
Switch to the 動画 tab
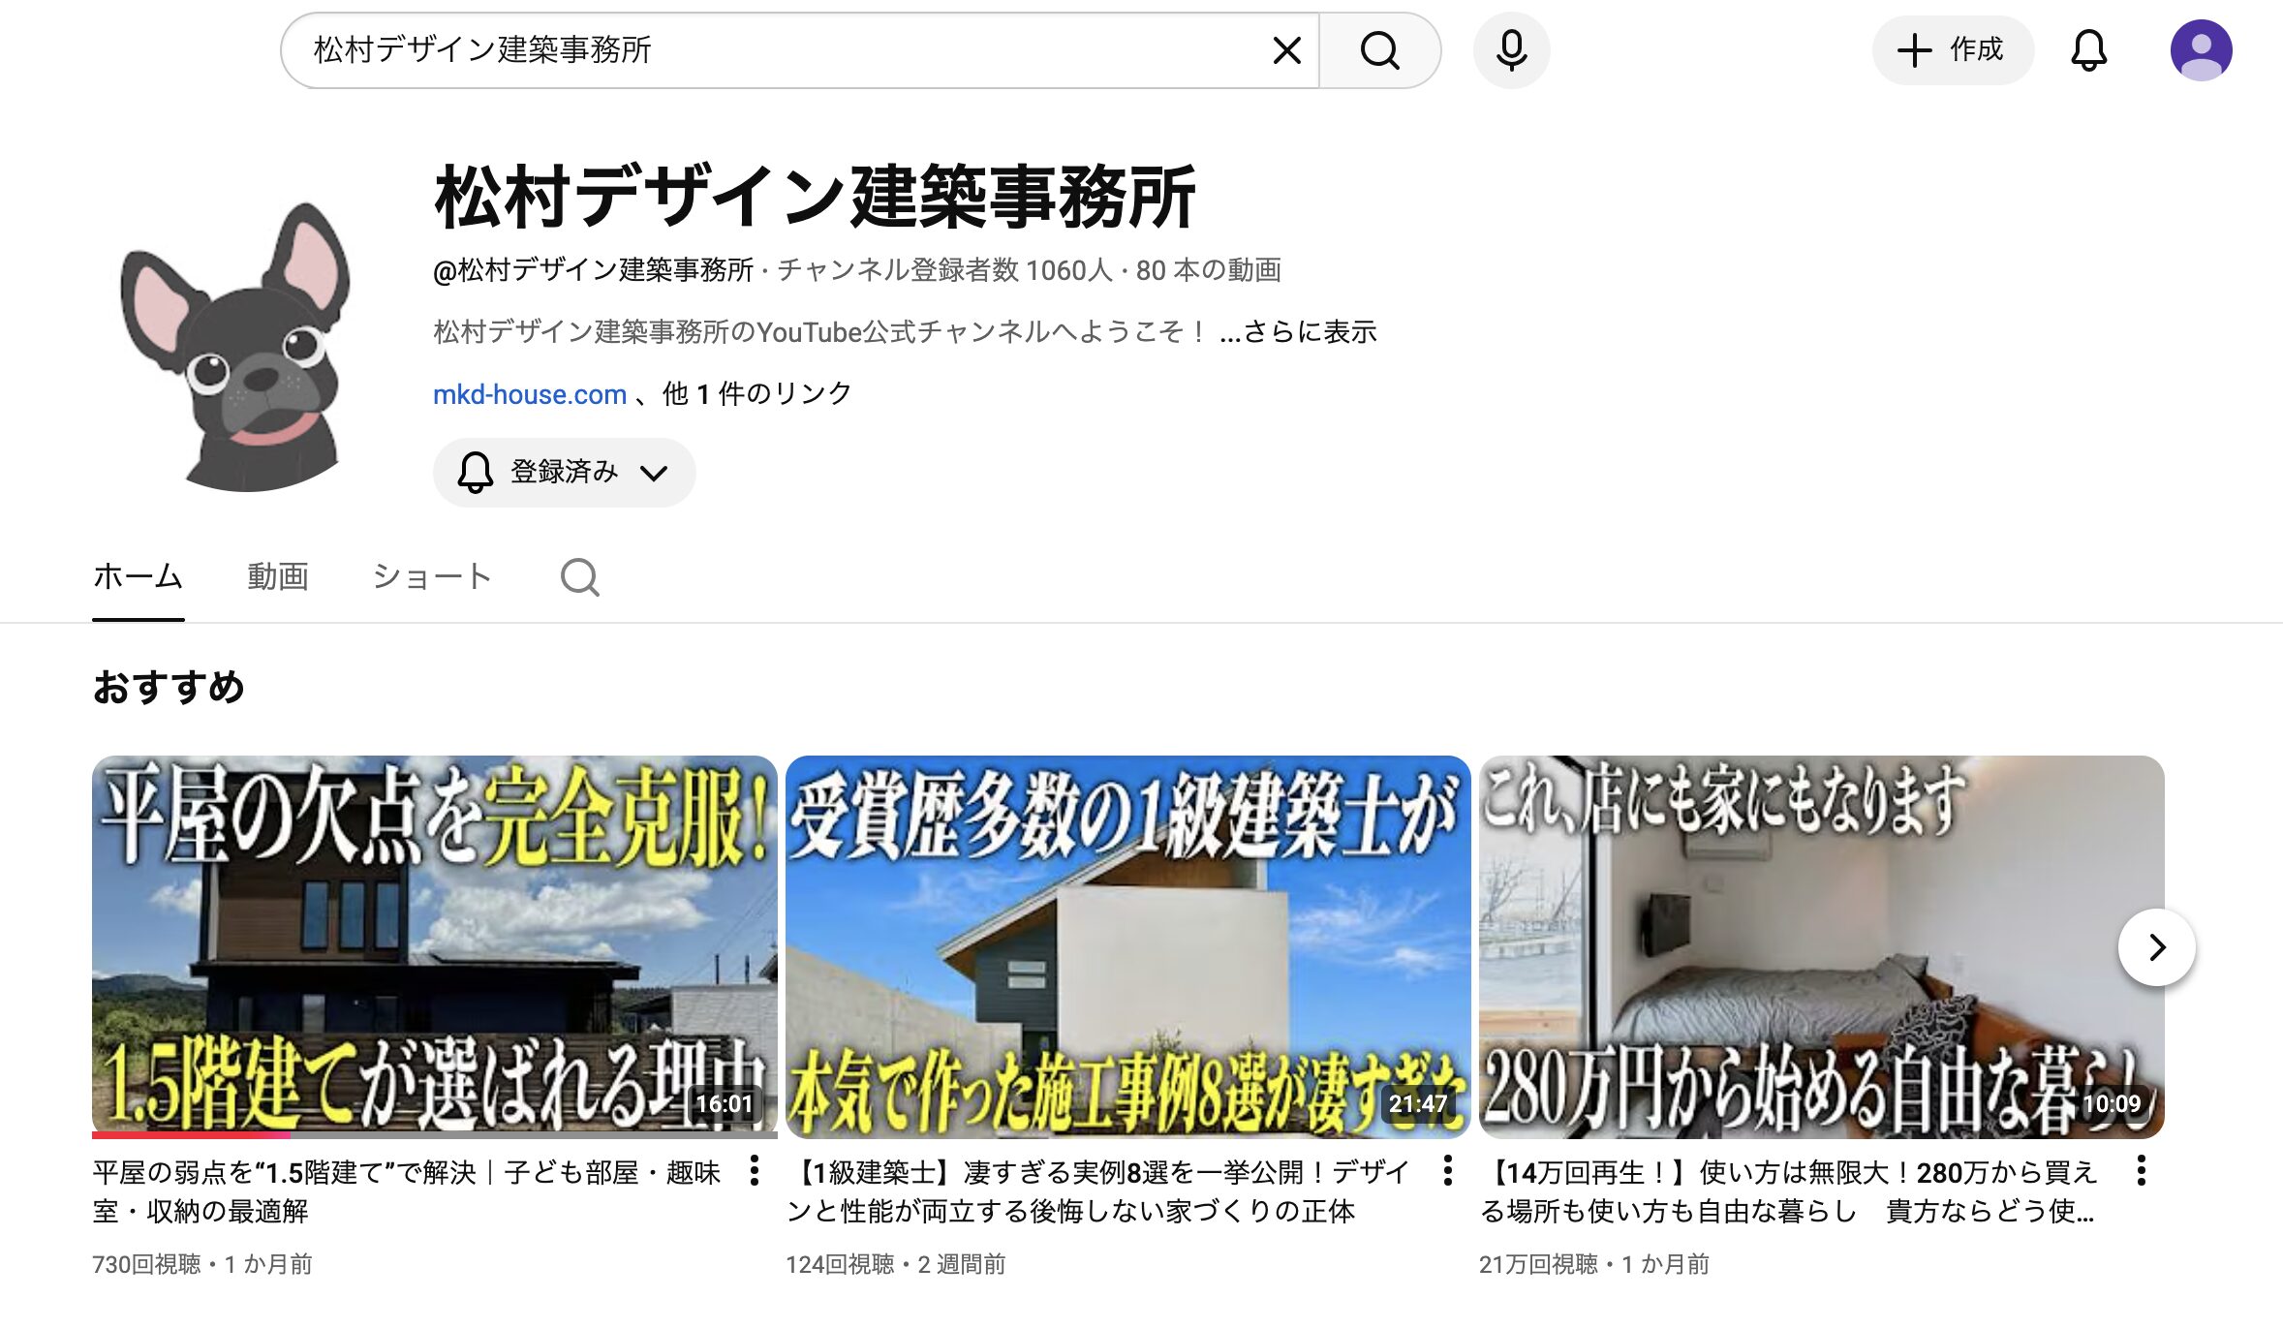277,577
